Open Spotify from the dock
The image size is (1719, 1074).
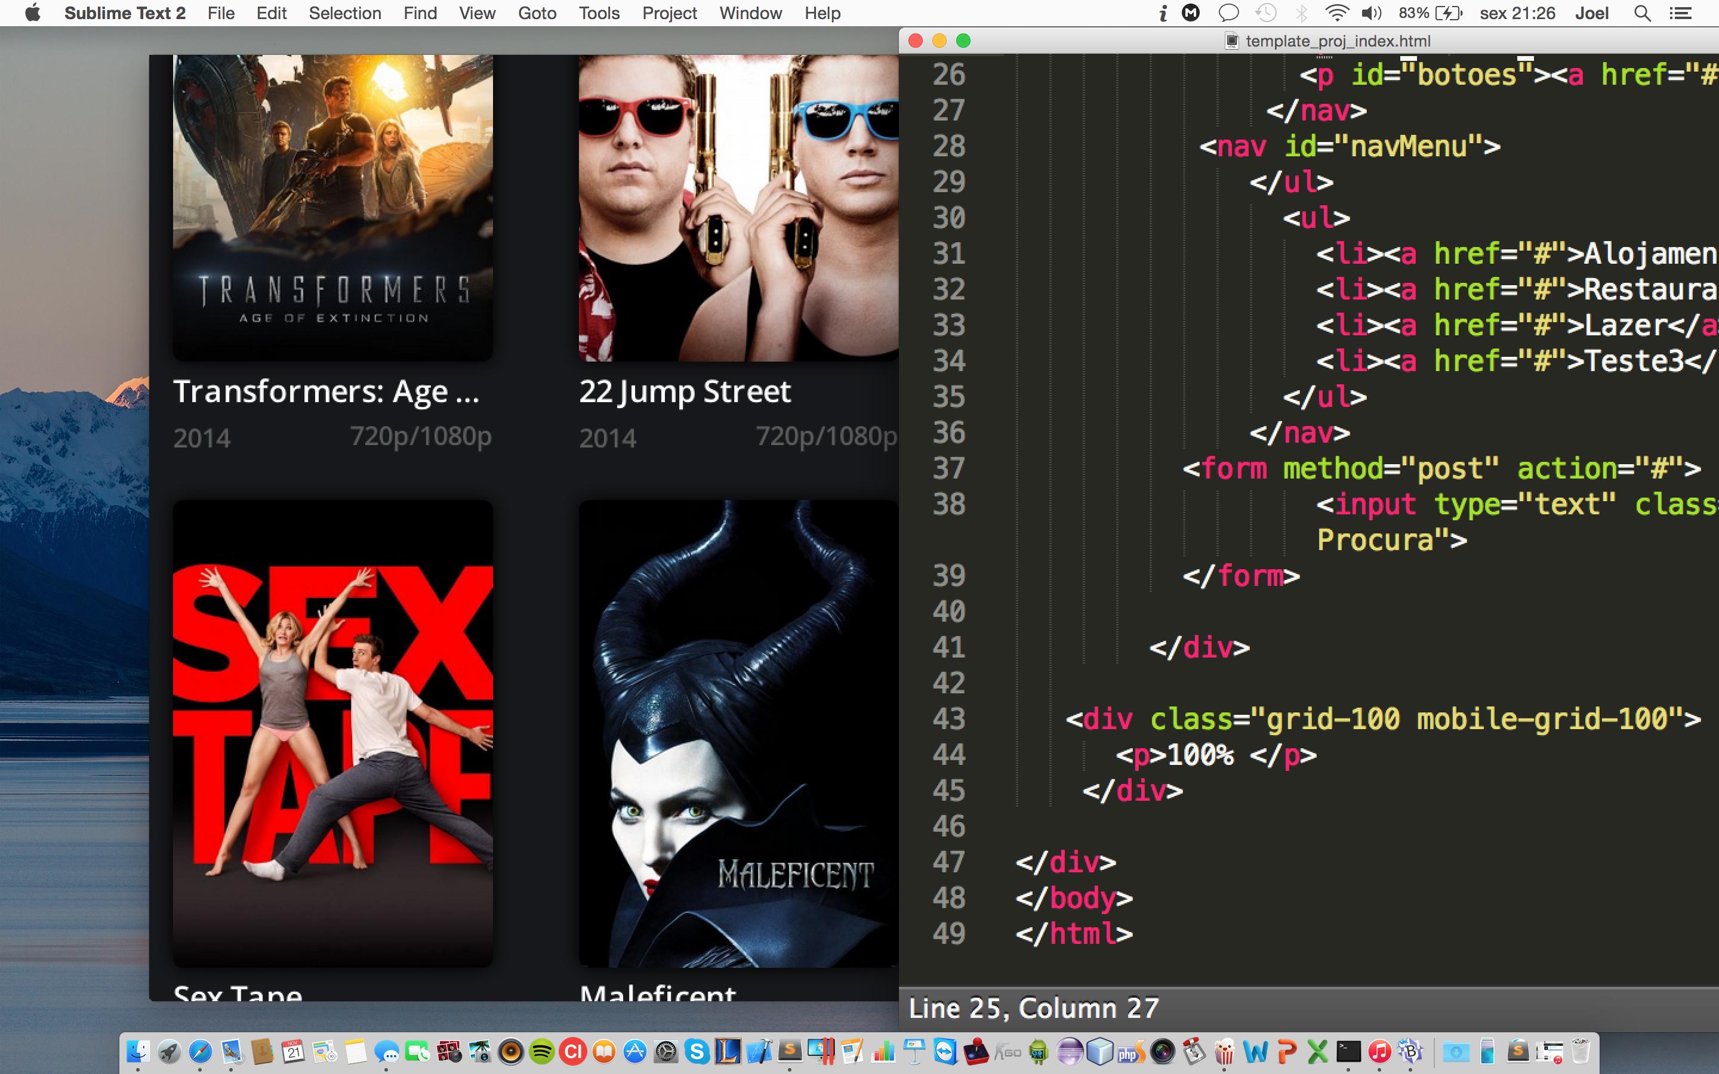(x=542, y=1051)
